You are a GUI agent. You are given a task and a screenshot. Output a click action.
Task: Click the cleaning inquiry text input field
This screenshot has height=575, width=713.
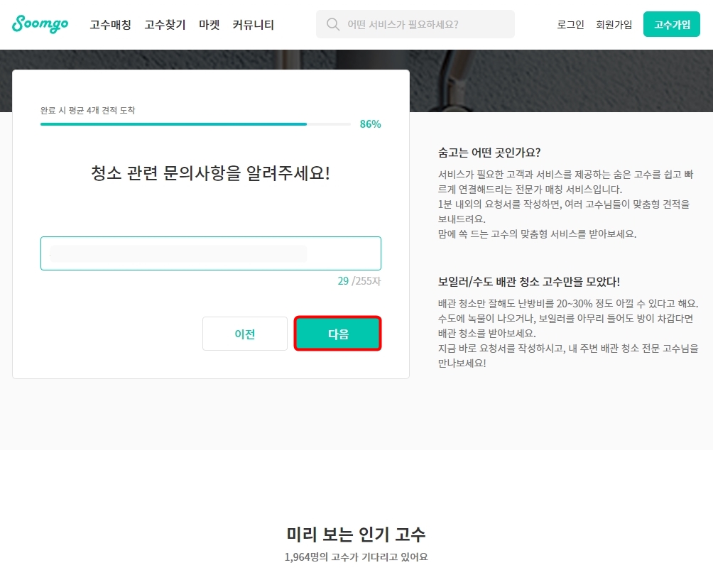(211, 253)
